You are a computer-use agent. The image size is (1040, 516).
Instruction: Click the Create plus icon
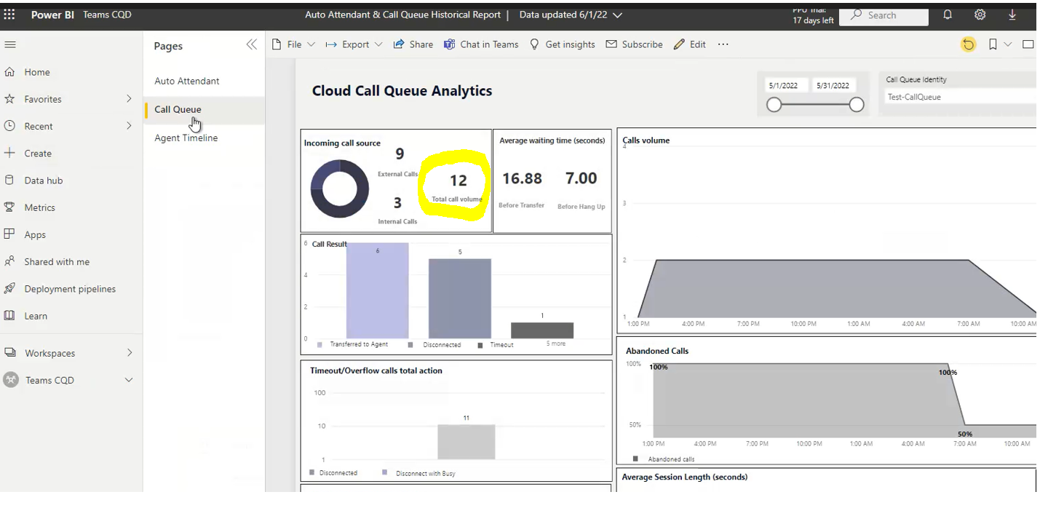9,153
